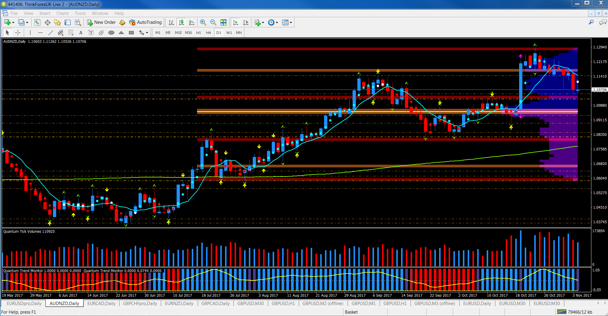
Task: Toggle the Terminal panel
Action: pos(67,22)
